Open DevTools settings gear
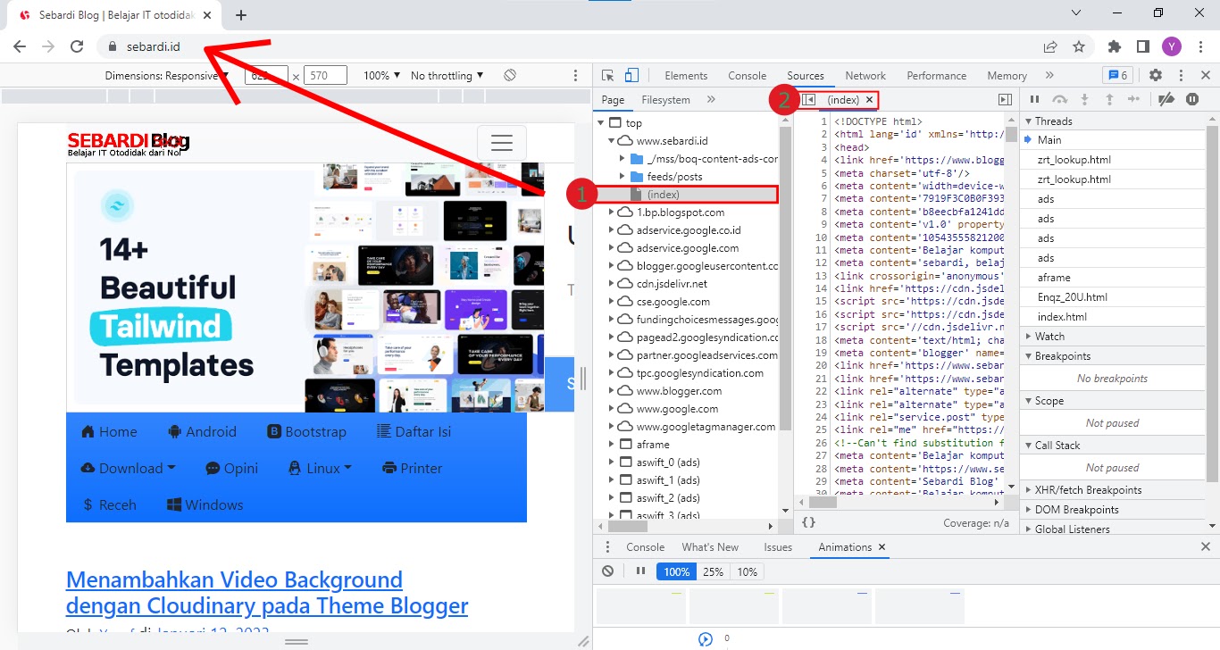The image size is (1220, 650). tap(1156, 76)
